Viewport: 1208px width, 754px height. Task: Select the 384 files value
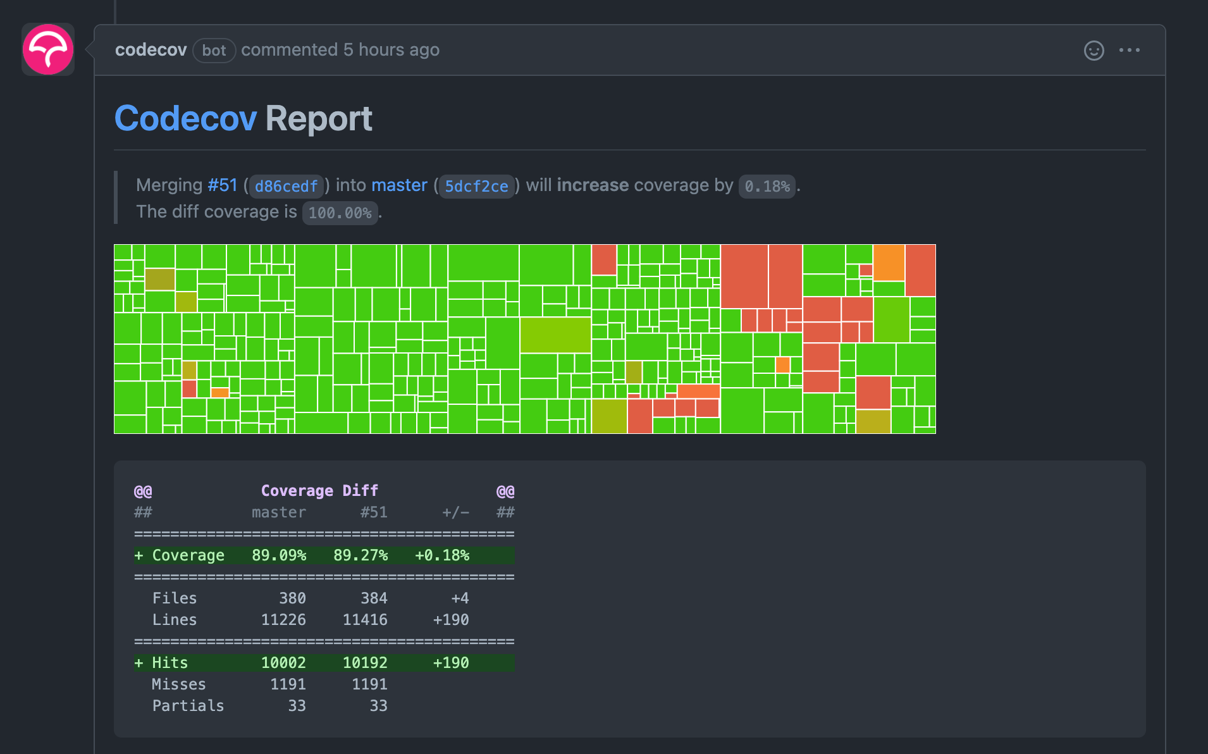[374, 598]
